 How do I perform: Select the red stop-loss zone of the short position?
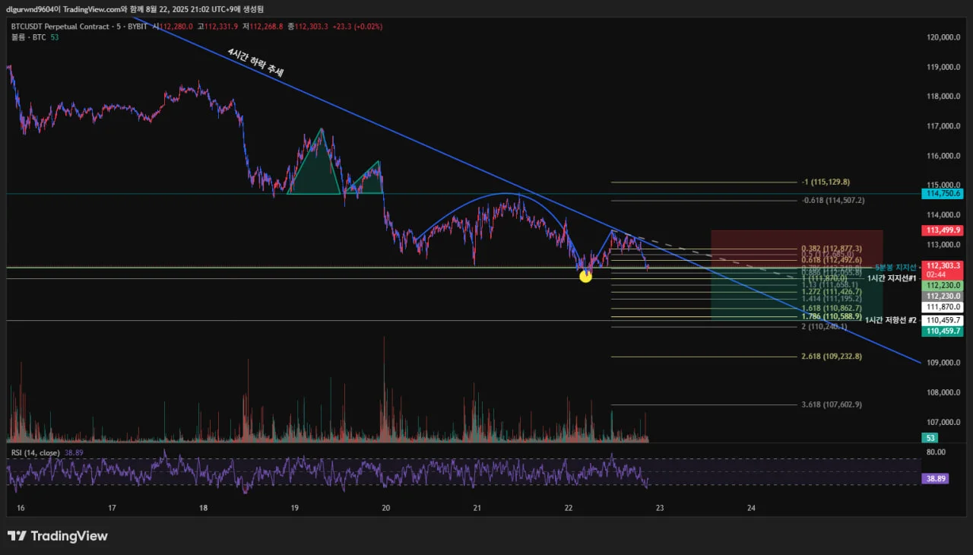point(797,248)
